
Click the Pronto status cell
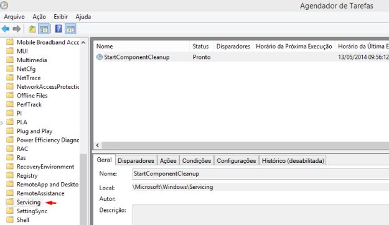(202, 57)
